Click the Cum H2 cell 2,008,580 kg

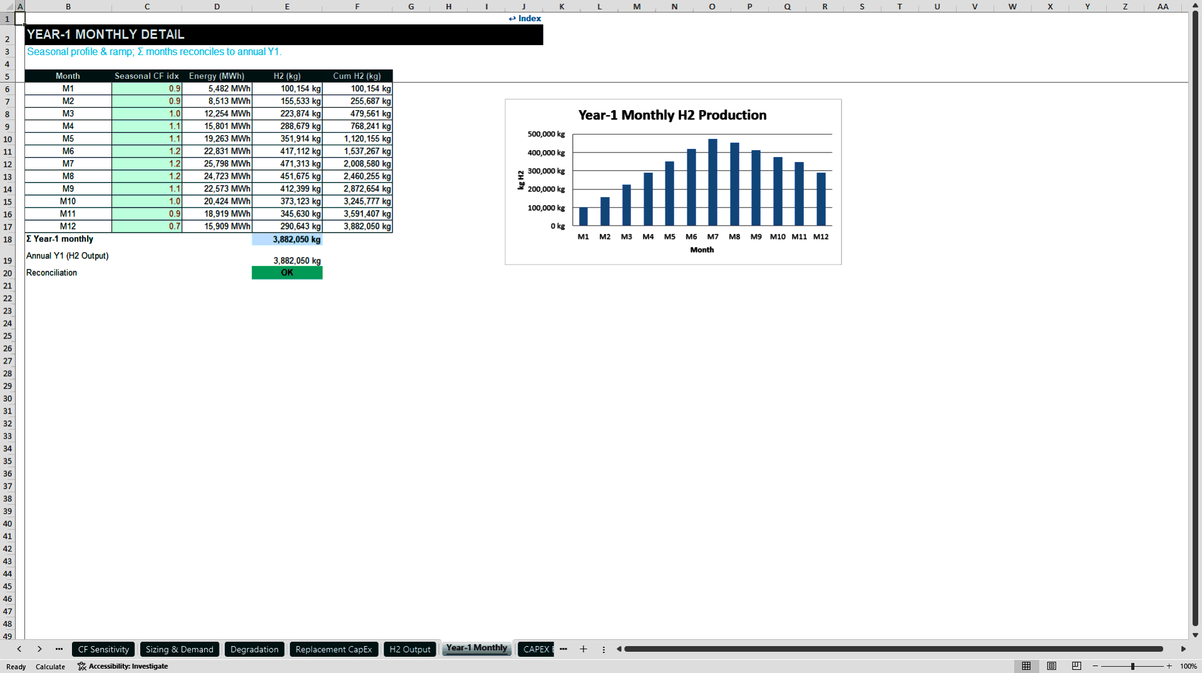(x=357, y=164)
